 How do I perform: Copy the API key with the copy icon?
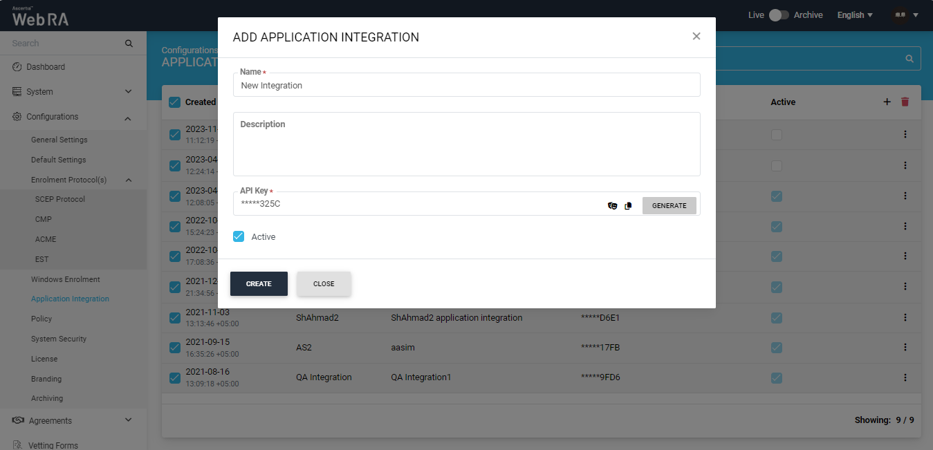click(628, 205)
